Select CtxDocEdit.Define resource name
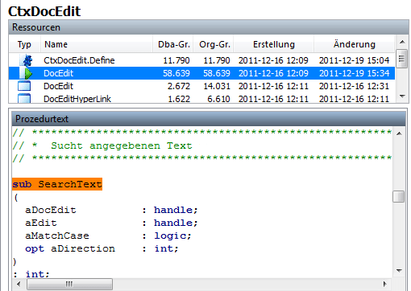Screen dimensions: 411x291 [x=79, y=60]
